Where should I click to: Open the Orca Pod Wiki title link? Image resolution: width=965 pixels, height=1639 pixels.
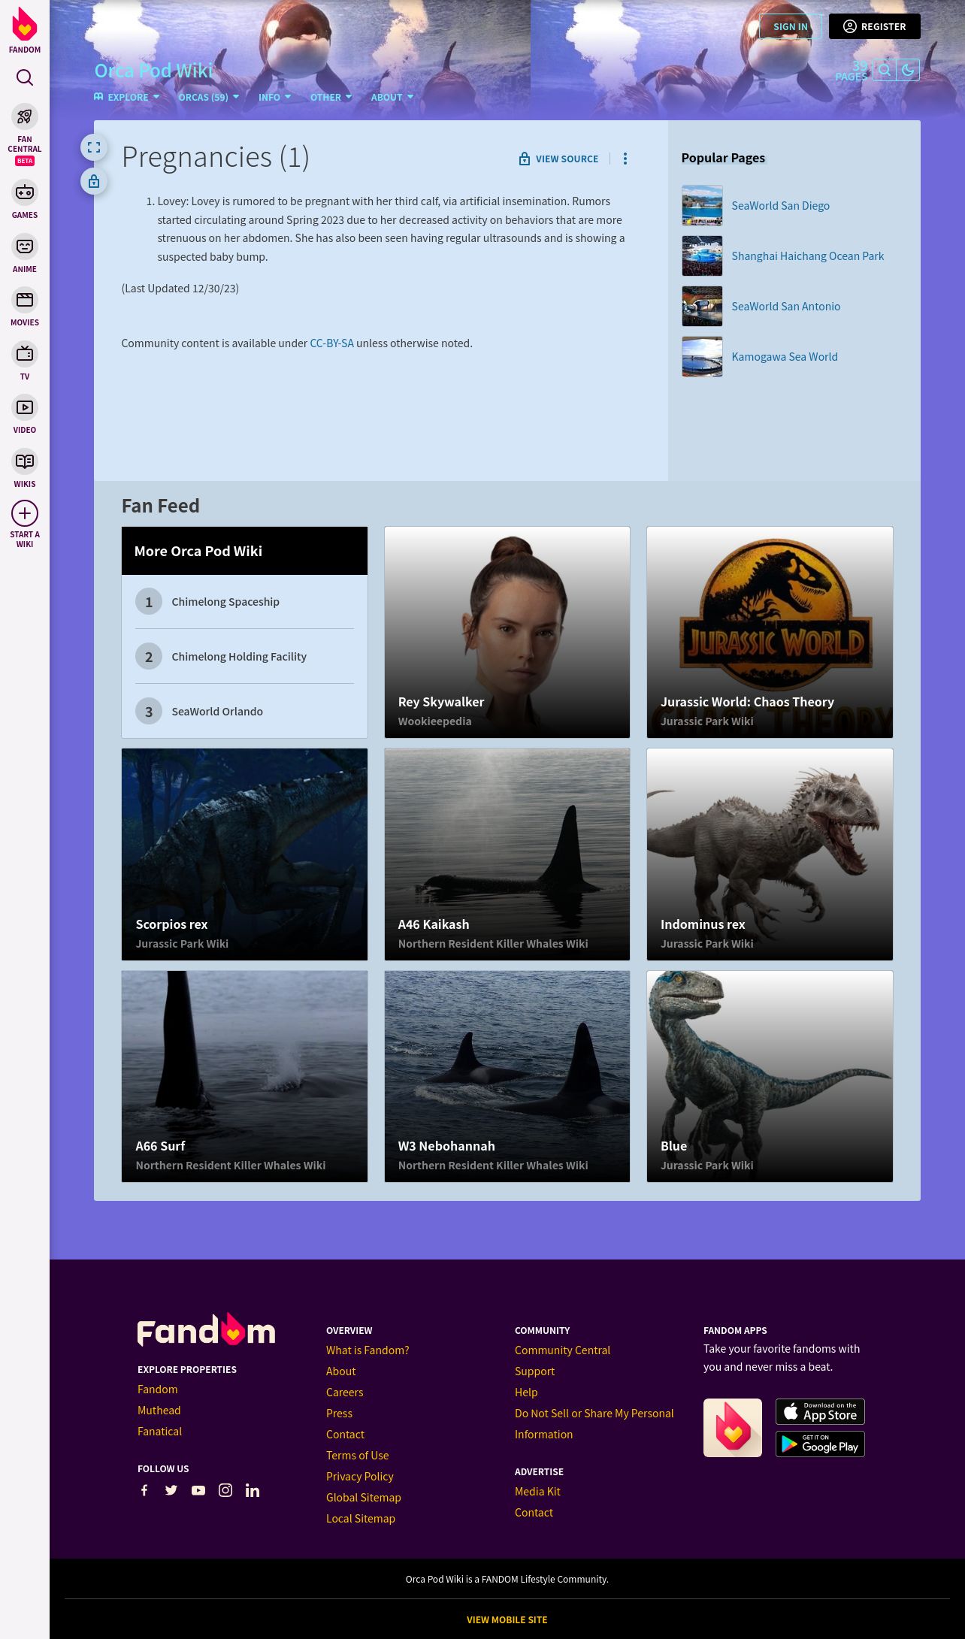(x=154, y=71)
